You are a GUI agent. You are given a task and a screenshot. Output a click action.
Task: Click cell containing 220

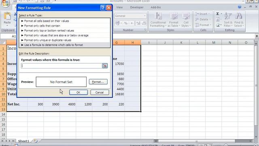point(117,104)
